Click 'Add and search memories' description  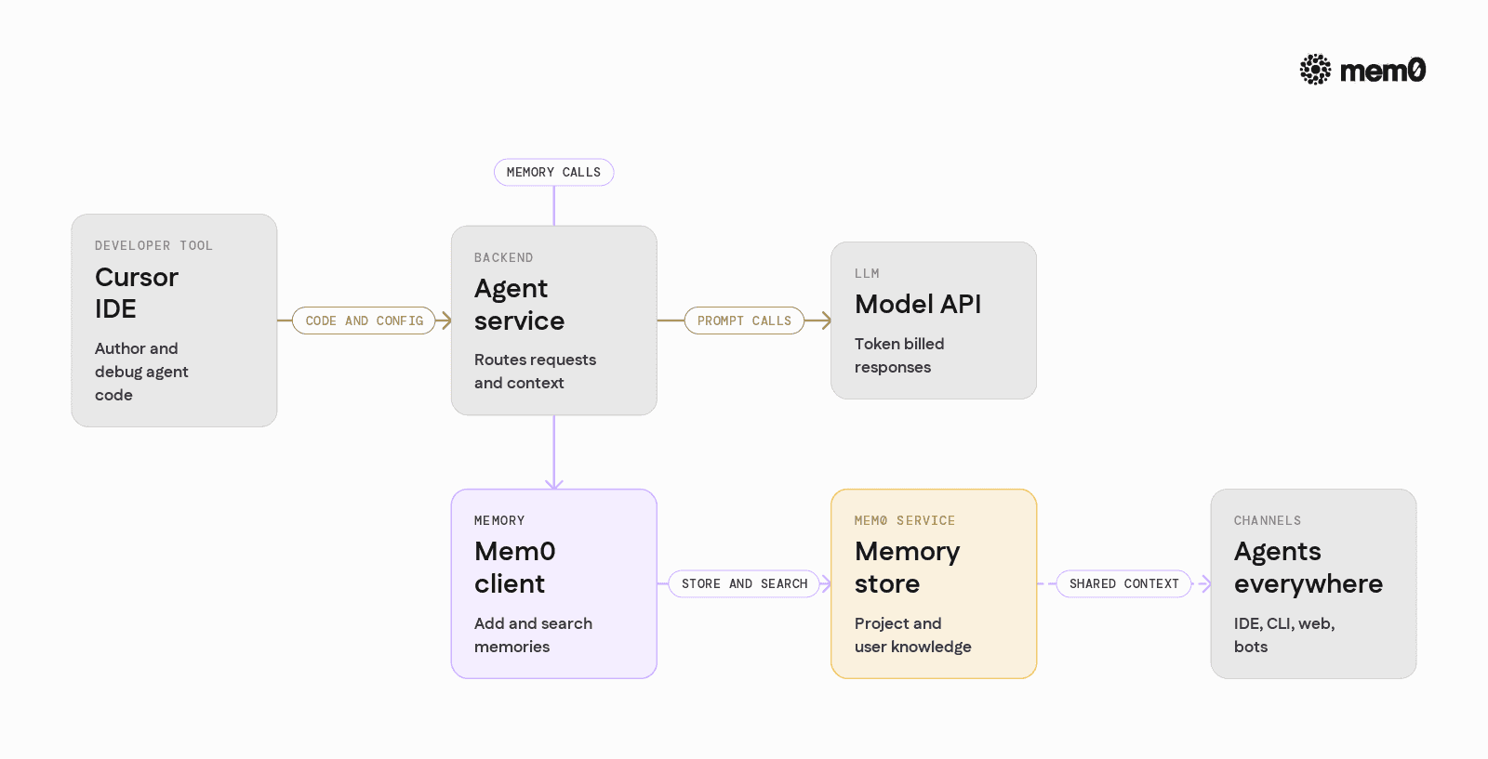pos(533,635)
